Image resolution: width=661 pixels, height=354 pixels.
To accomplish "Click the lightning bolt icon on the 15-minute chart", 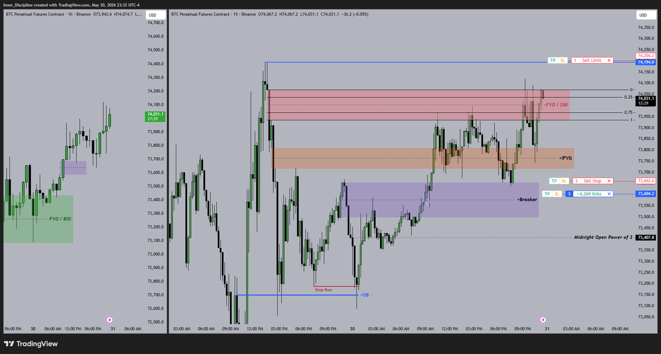I will point(543,319).
